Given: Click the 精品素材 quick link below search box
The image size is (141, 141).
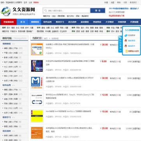Looking at the screenshot, I should 85,16.
